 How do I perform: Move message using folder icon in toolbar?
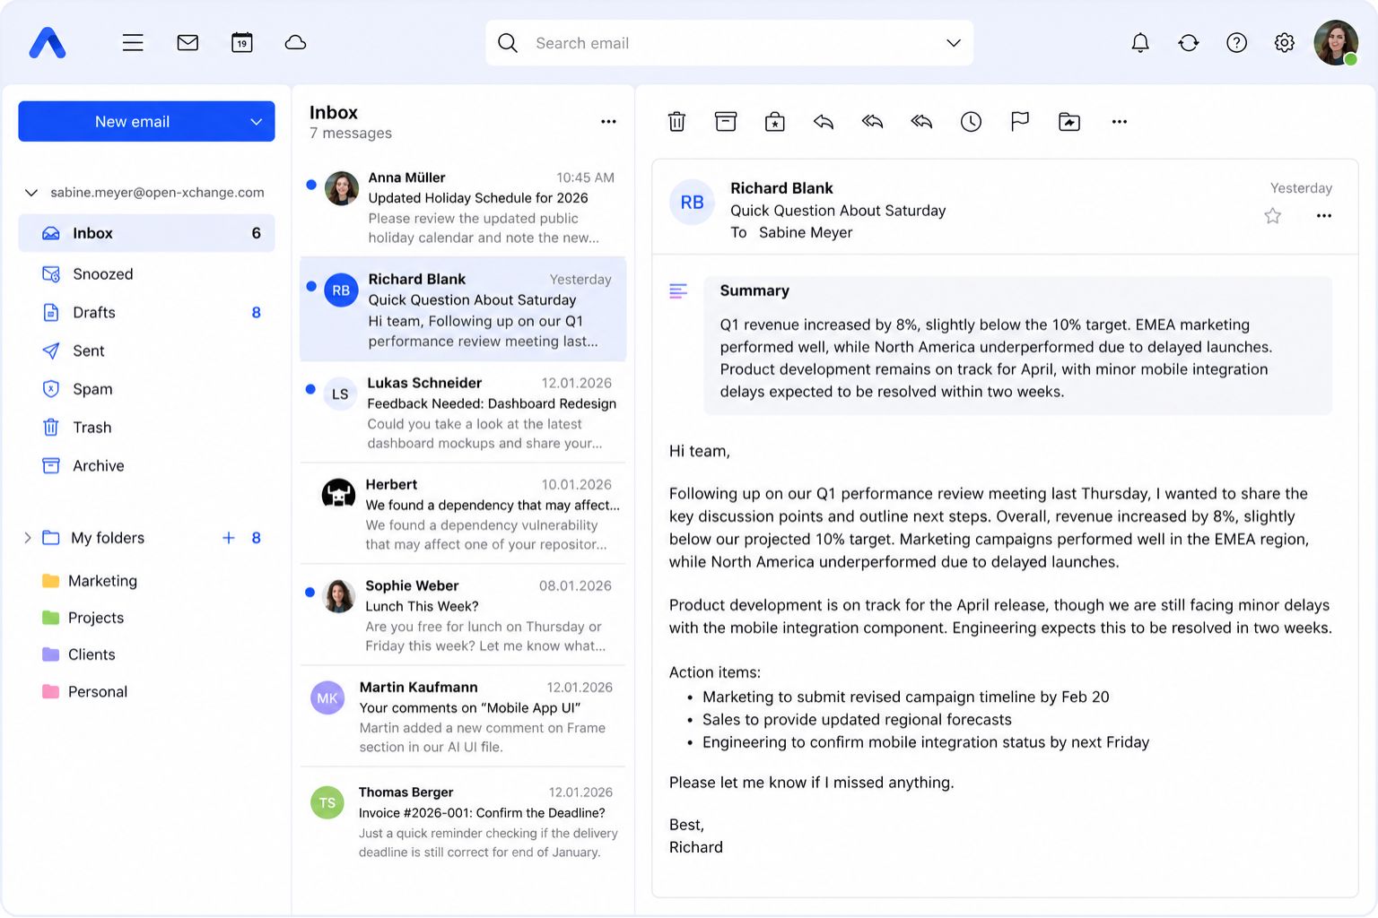[x=1069, y=122]
